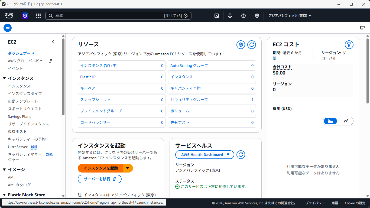Switch cost chart to line view
The width and height of the screenshot is (370, 208).
tap(346, 121)
